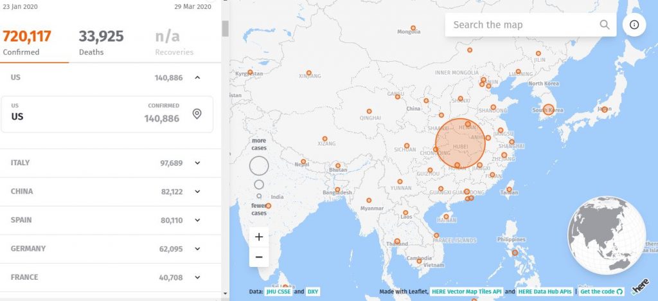Select the Taiwan case marker
Screen dimensions: 658x301
click(x=509, y=189)
